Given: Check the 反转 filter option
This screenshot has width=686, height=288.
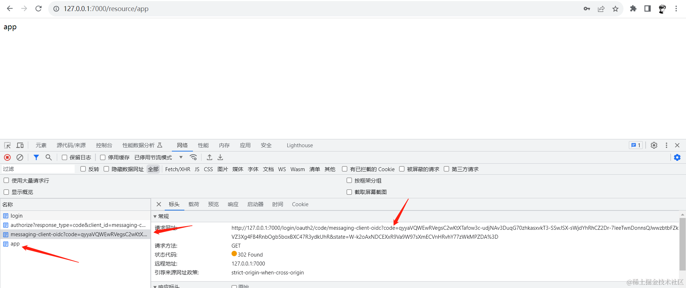Looking at the screenshot, I should tap(83, 169).
